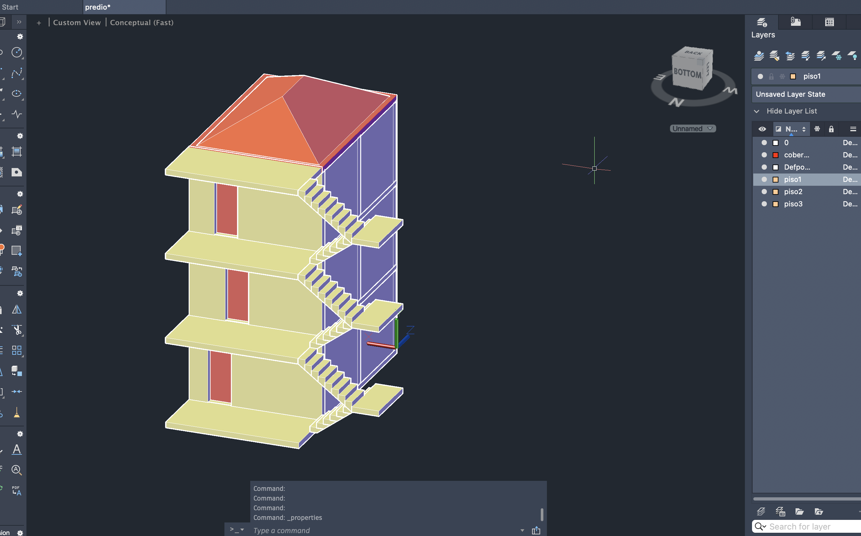Click the Layer Previous icon

(x=790, y=56)
